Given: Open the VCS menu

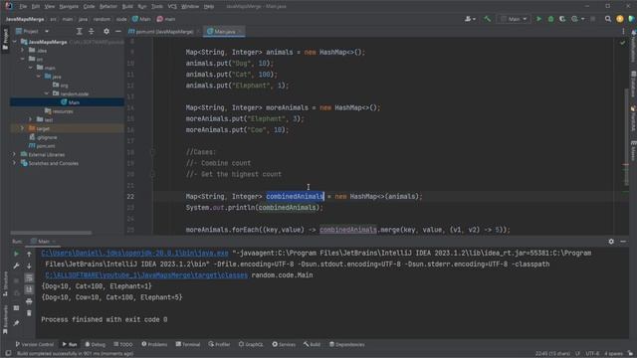Looking at the screenshot, I should [172, 7].
